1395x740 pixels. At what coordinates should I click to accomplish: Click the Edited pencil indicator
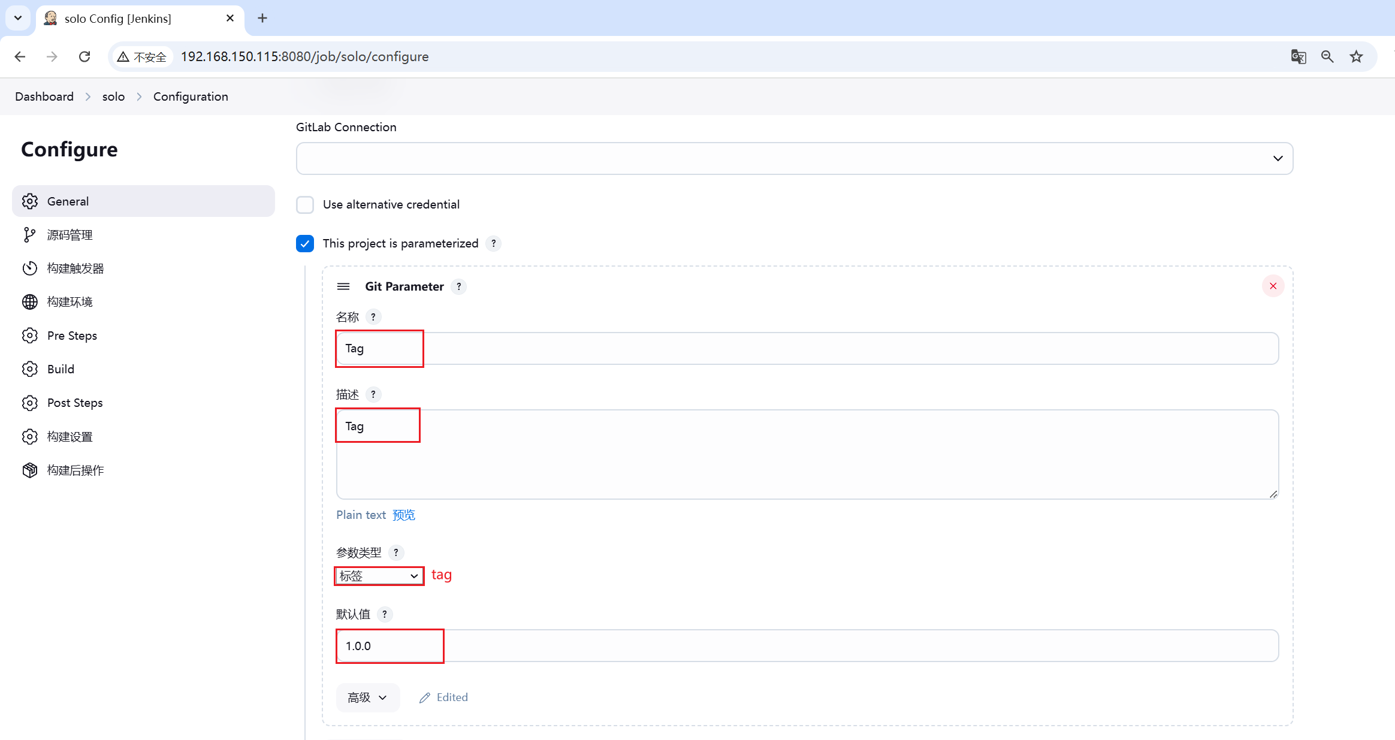tap(443, 697)
